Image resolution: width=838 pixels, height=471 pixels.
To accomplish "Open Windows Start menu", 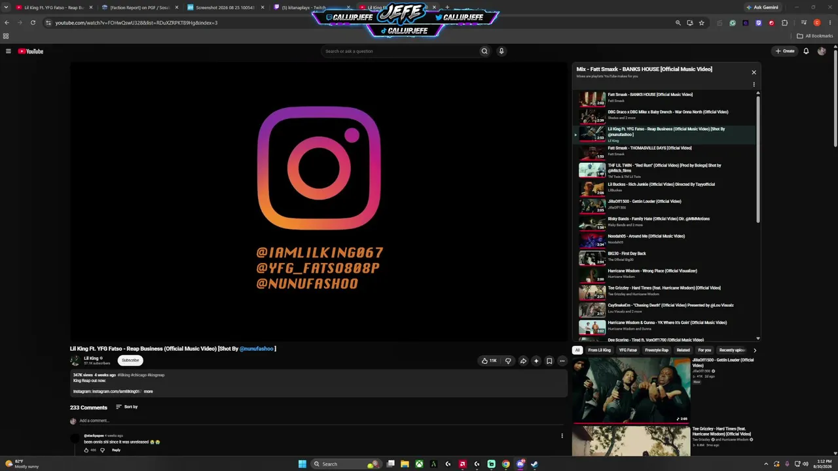I will click(302, 464).
